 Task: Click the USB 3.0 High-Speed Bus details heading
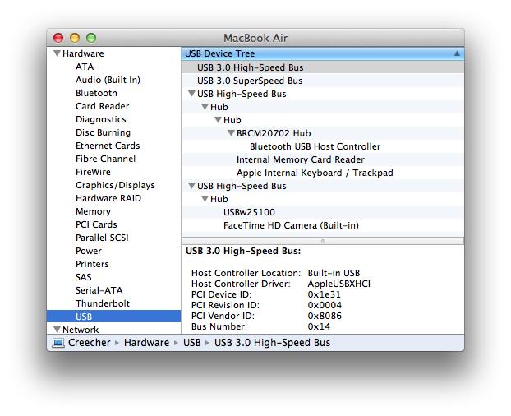click(x=243, y=251)
